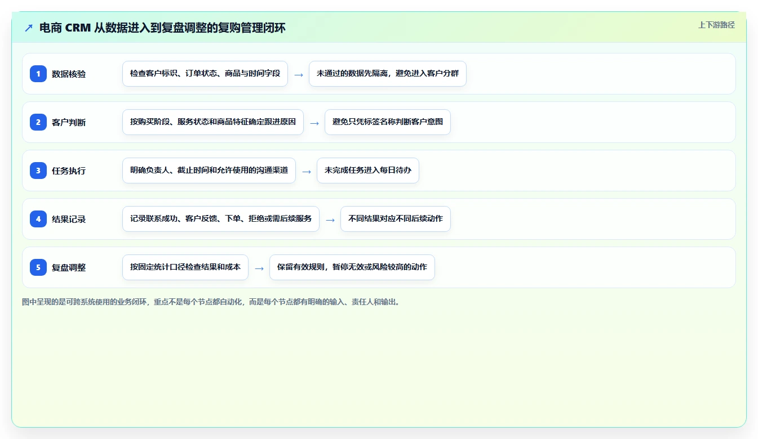Click the step 3 number badge

tap(38, 171)
